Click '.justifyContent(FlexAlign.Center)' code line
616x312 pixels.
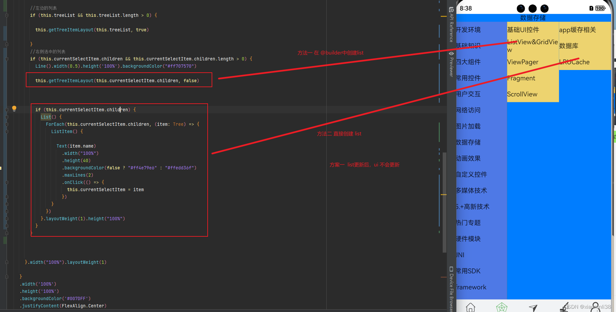pyautogui.click(x=63, y=306)
